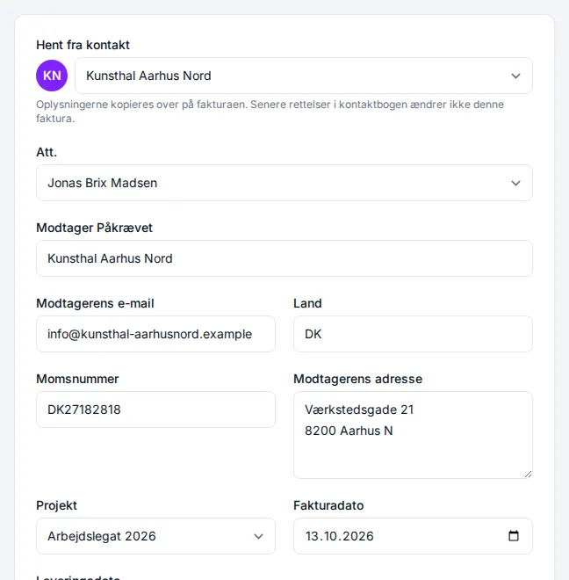Click the Fakturadato date field

(x=413, y=536)
